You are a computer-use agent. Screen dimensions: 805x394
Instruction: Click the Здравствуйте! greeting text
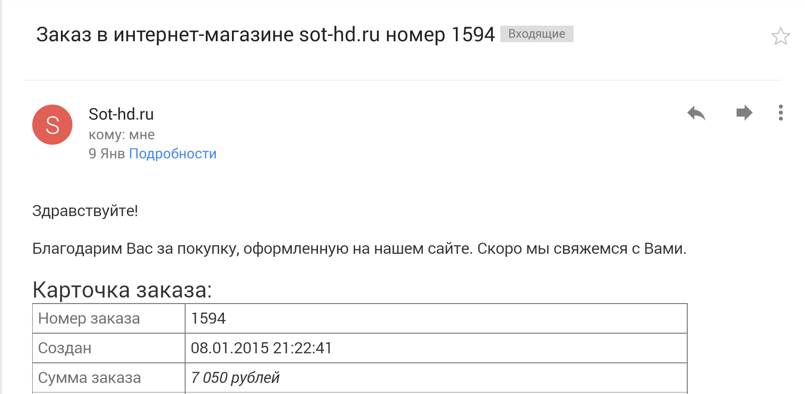coord(85,211)
